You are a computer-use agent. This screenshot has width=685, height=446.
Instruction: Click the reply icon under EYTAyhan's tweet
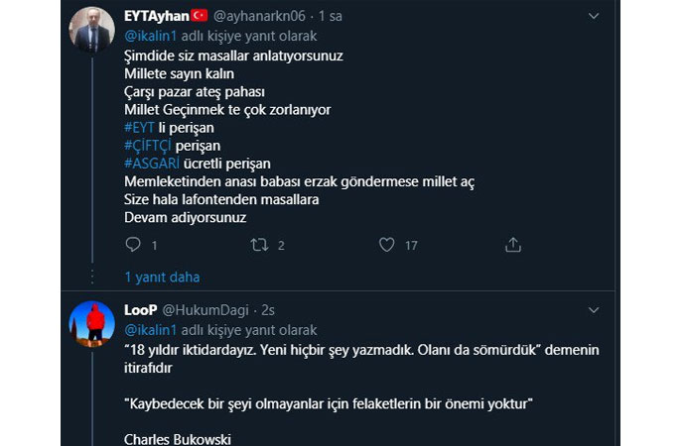coord(134,245)
